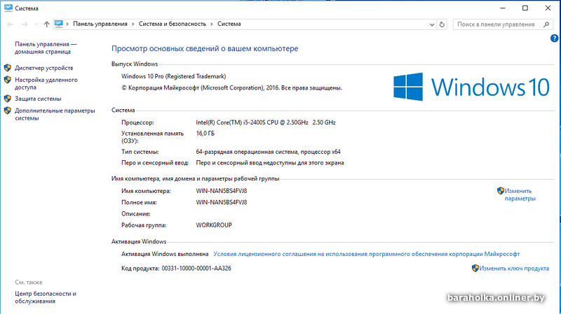
Task: Open Защита системы link
Action: click(38, 99)
